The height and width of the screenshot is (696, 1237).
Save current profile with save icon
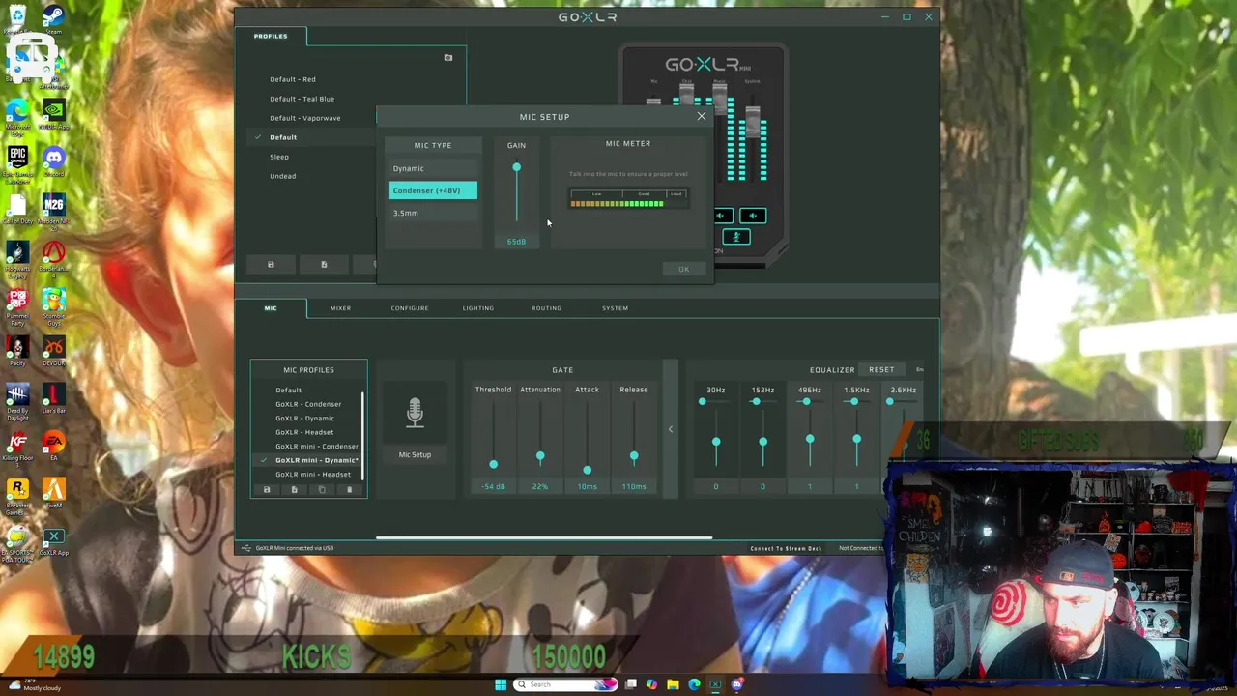[271, 265]
